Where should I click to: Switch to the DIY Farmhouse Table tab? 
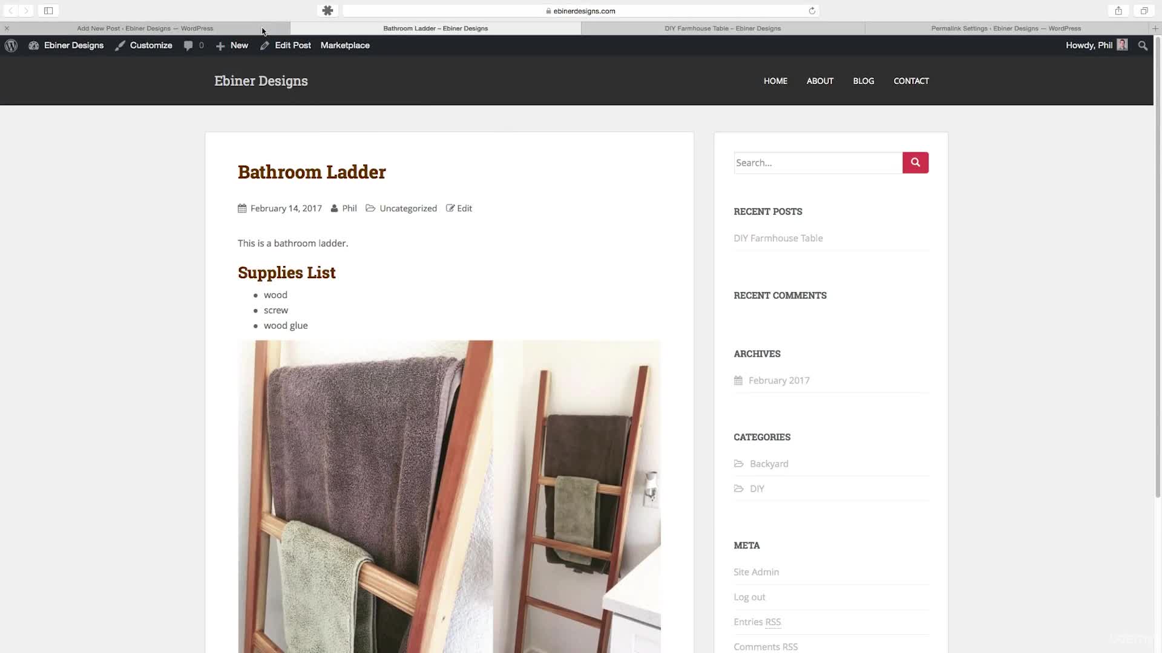tap(723, 28)
